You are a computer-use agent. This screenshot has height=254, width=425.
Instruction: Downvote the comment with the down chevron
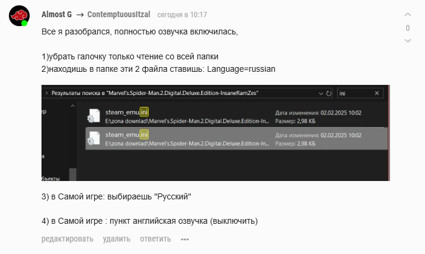(407, 41)
